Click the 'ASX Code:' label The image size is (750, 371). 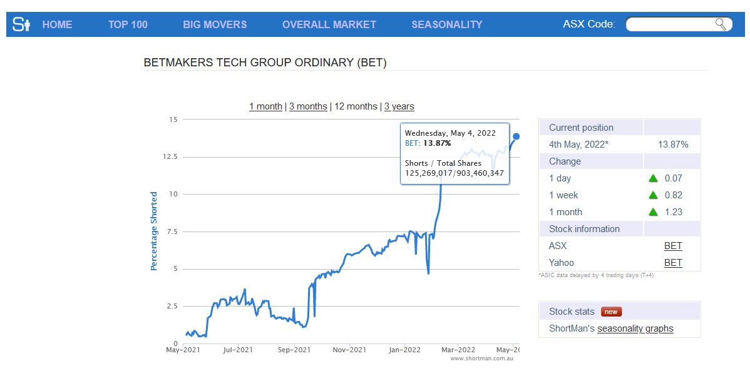tap(589, 24)
